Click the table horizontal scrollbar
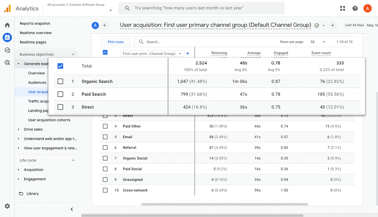 point(225,204)
